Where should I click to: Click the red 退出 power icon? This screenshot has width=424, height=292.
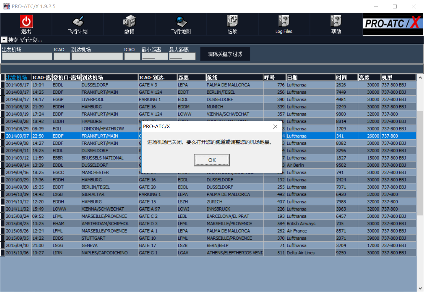(x=26, y=21)
